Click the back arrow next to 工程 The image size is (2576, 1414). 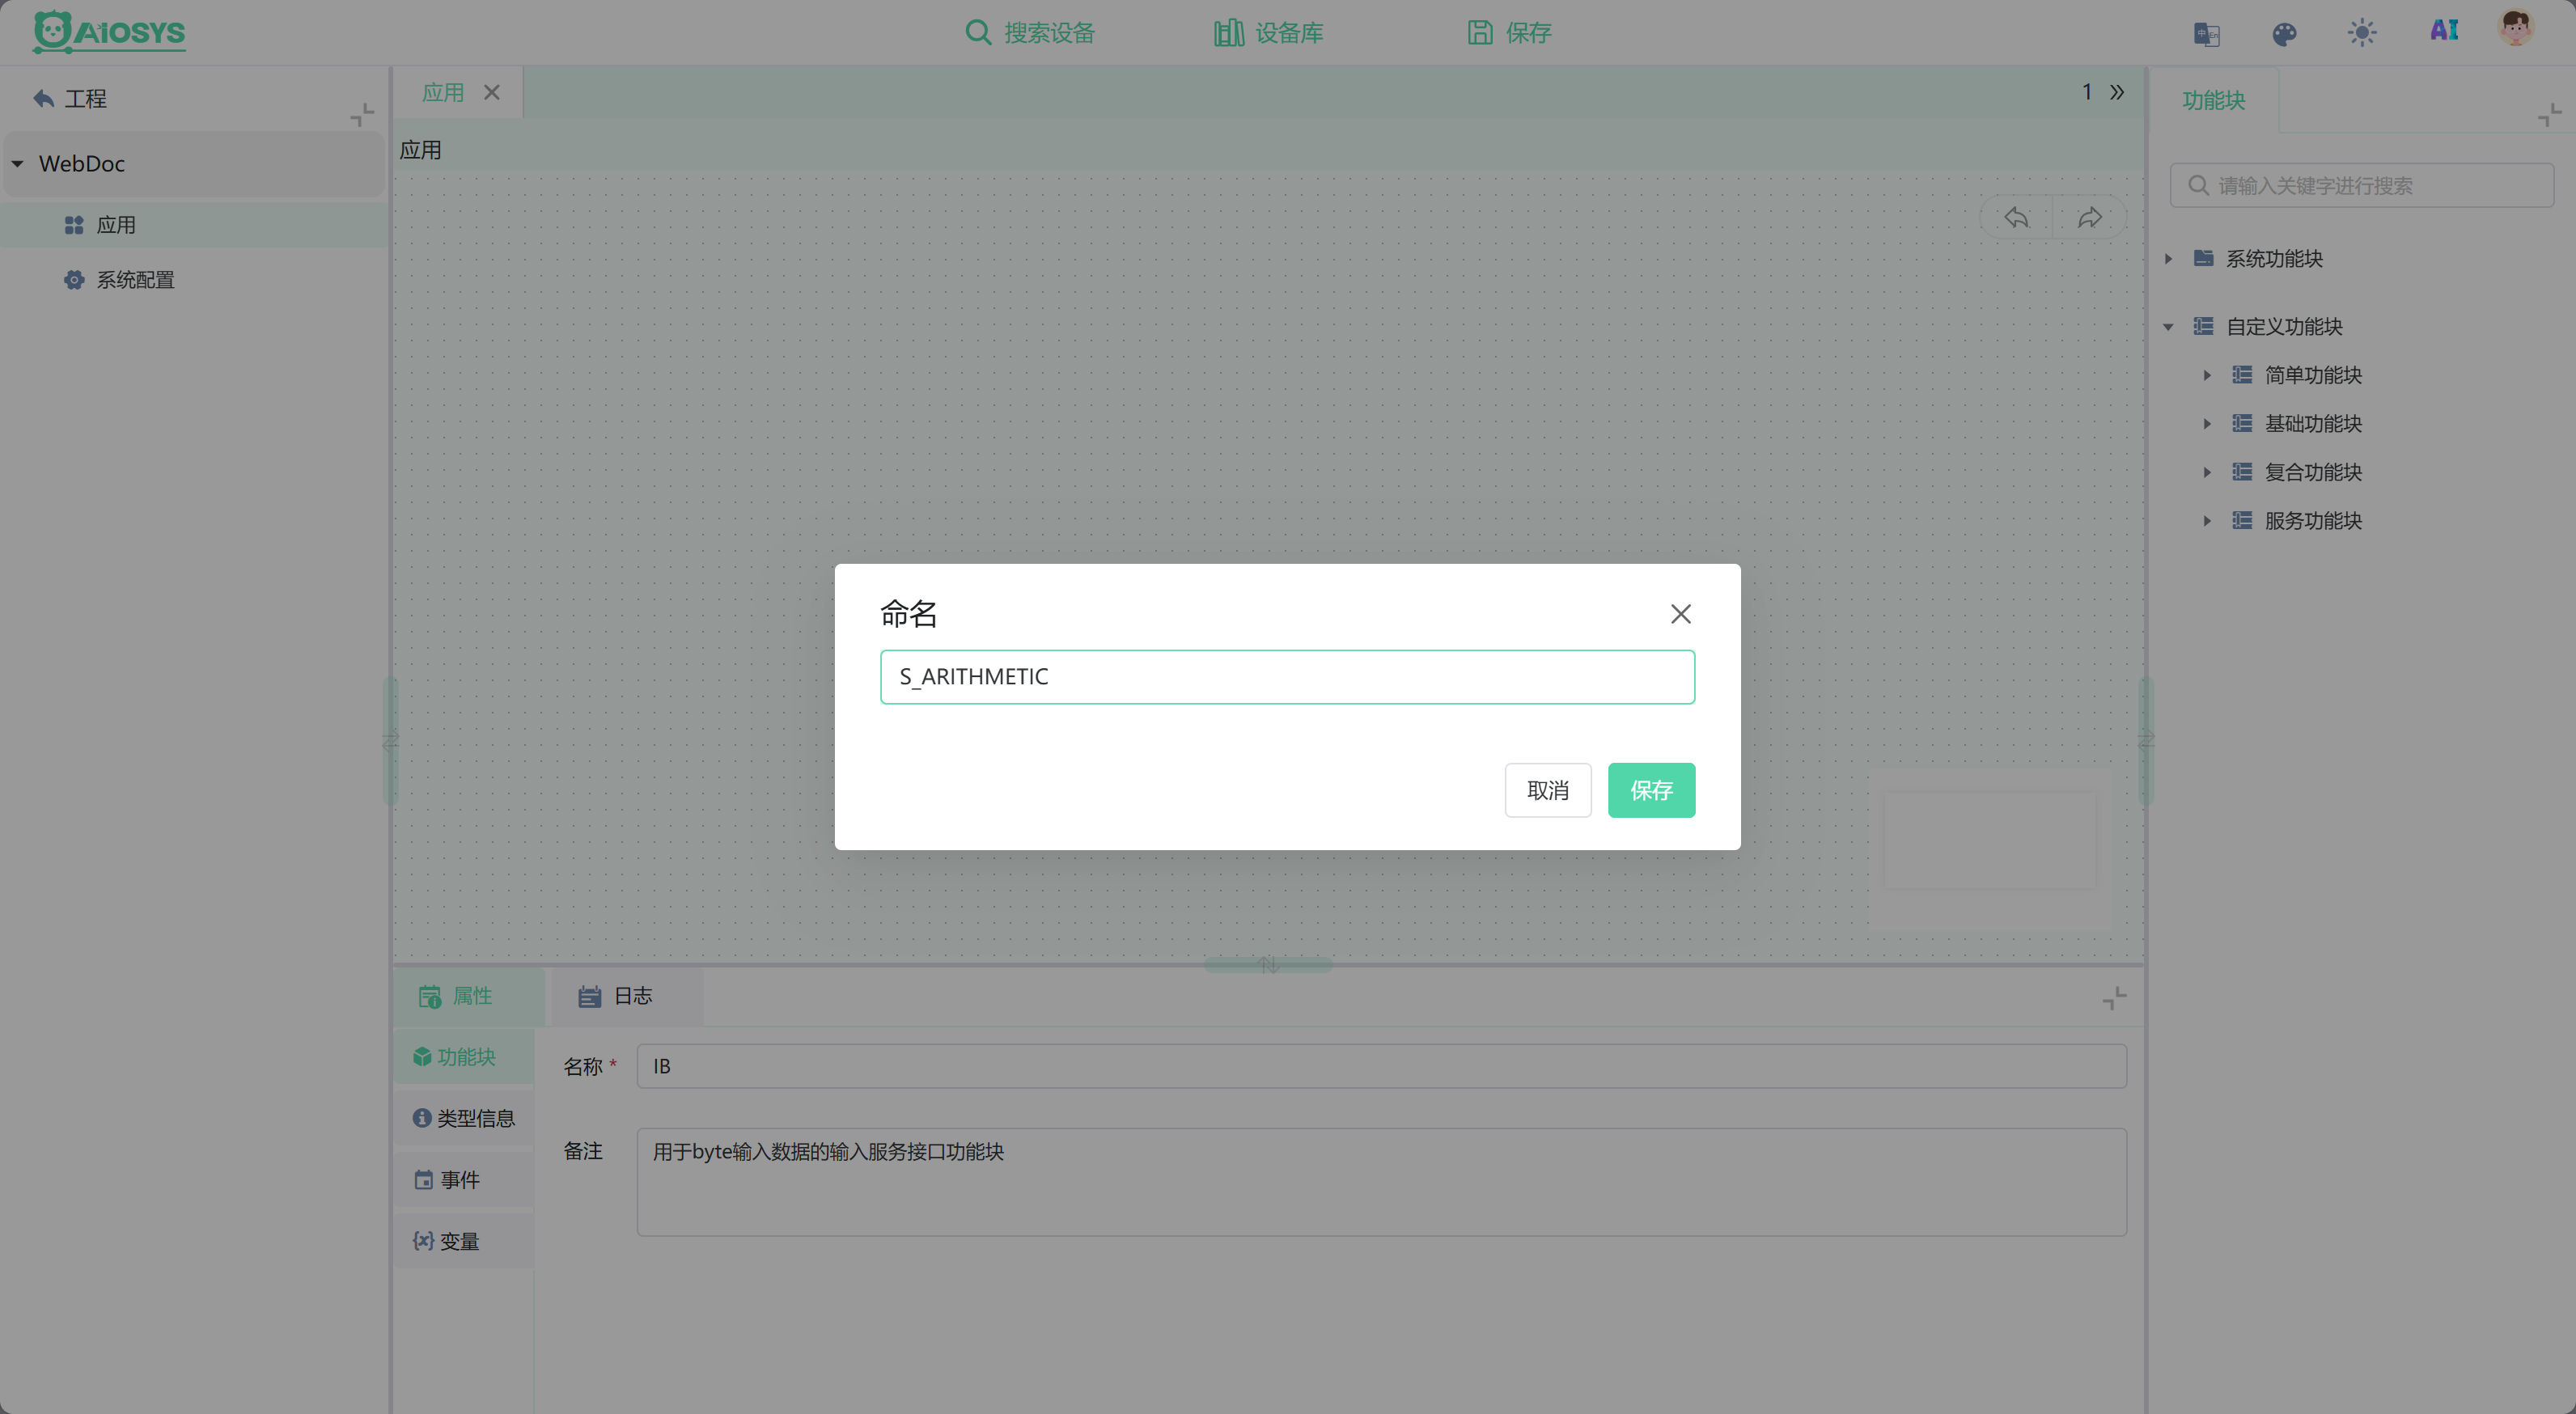pyautogui.click(x=43, y=98)
